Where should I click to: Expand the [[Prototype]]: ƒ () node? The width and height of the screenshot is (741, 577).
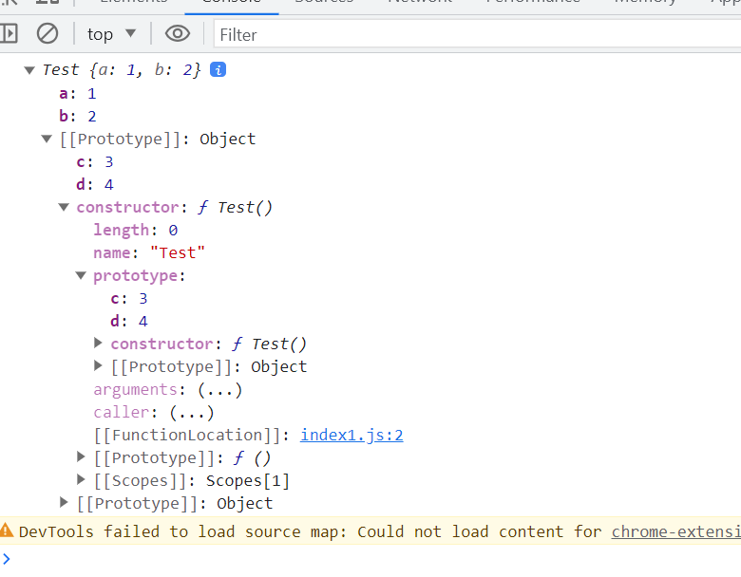(81, 457)
